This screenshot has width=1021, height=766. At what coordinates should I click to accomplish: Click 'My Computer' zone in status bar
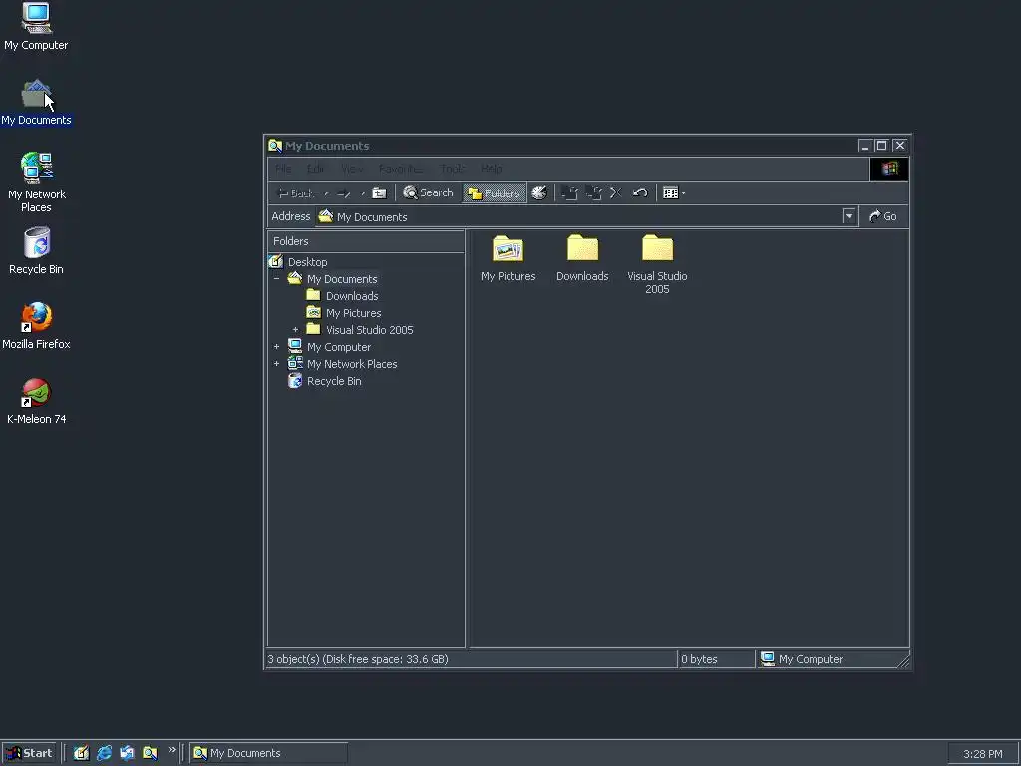pyautogui.click(x=810, y=659)
